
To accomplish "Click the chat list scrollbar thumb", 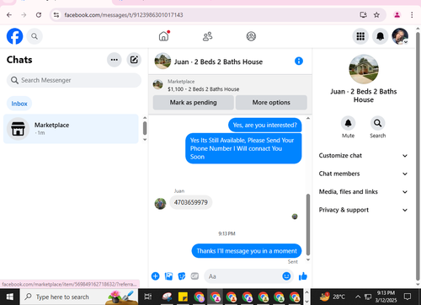I will [x=145, y=128].
